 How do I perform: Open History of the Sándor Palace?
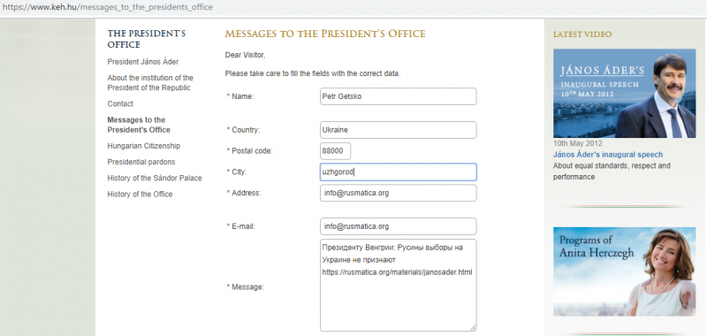pyautogui.click(x=155, y=178)
